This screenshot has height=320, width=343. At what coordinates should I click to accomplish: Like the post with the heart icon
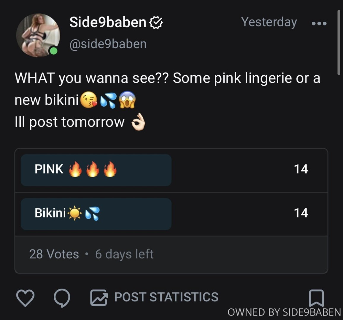coord(25,297)
